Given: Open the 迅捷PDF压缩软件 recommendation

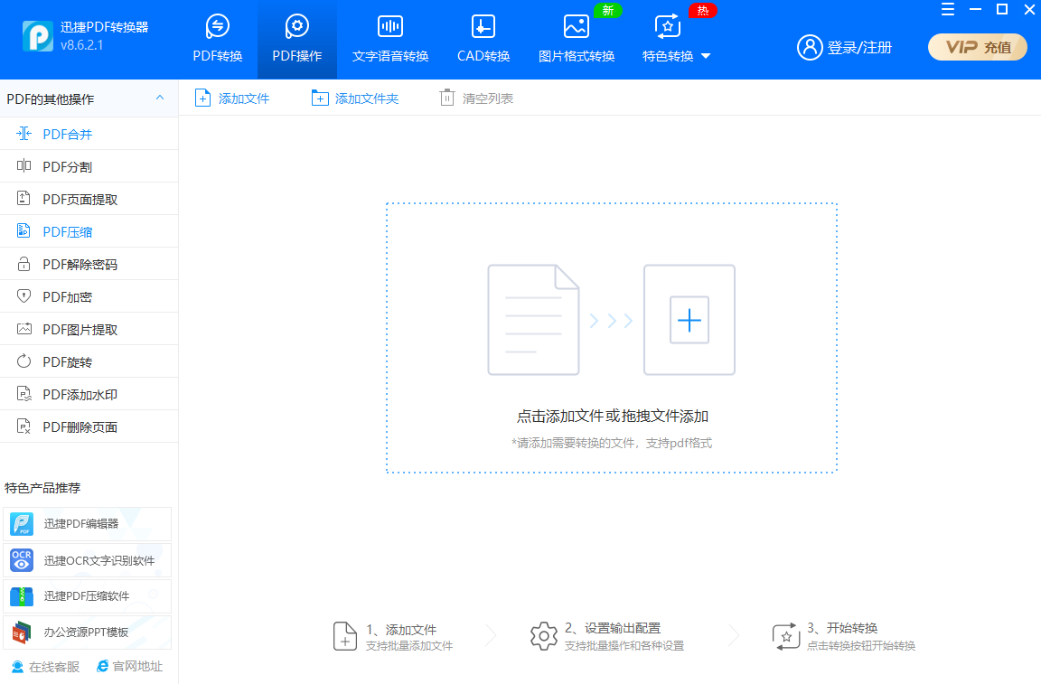Looking at the screenshot, I should tap(87, 595).
